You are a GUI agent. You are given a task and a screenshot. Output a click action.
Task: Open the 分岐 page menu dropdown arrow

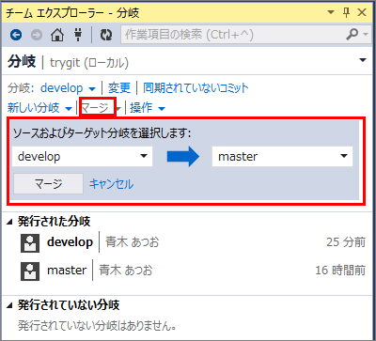click(363, 60)
